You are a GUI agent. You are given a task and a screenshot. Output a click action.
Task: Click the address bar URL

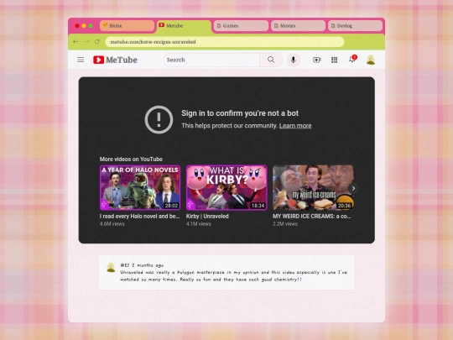225,42
